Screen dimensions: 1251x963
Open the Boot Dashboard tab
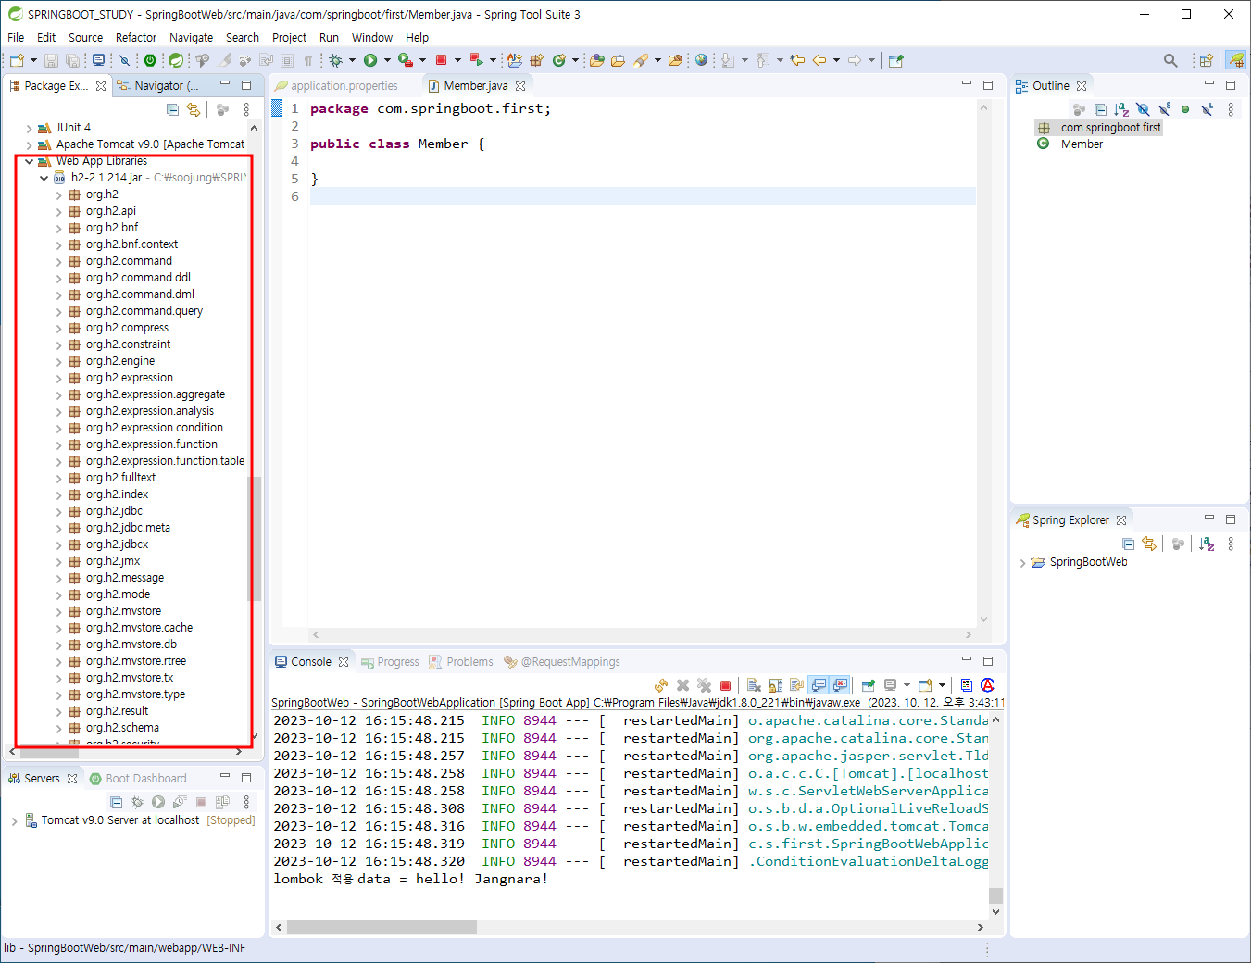(138, 779)
